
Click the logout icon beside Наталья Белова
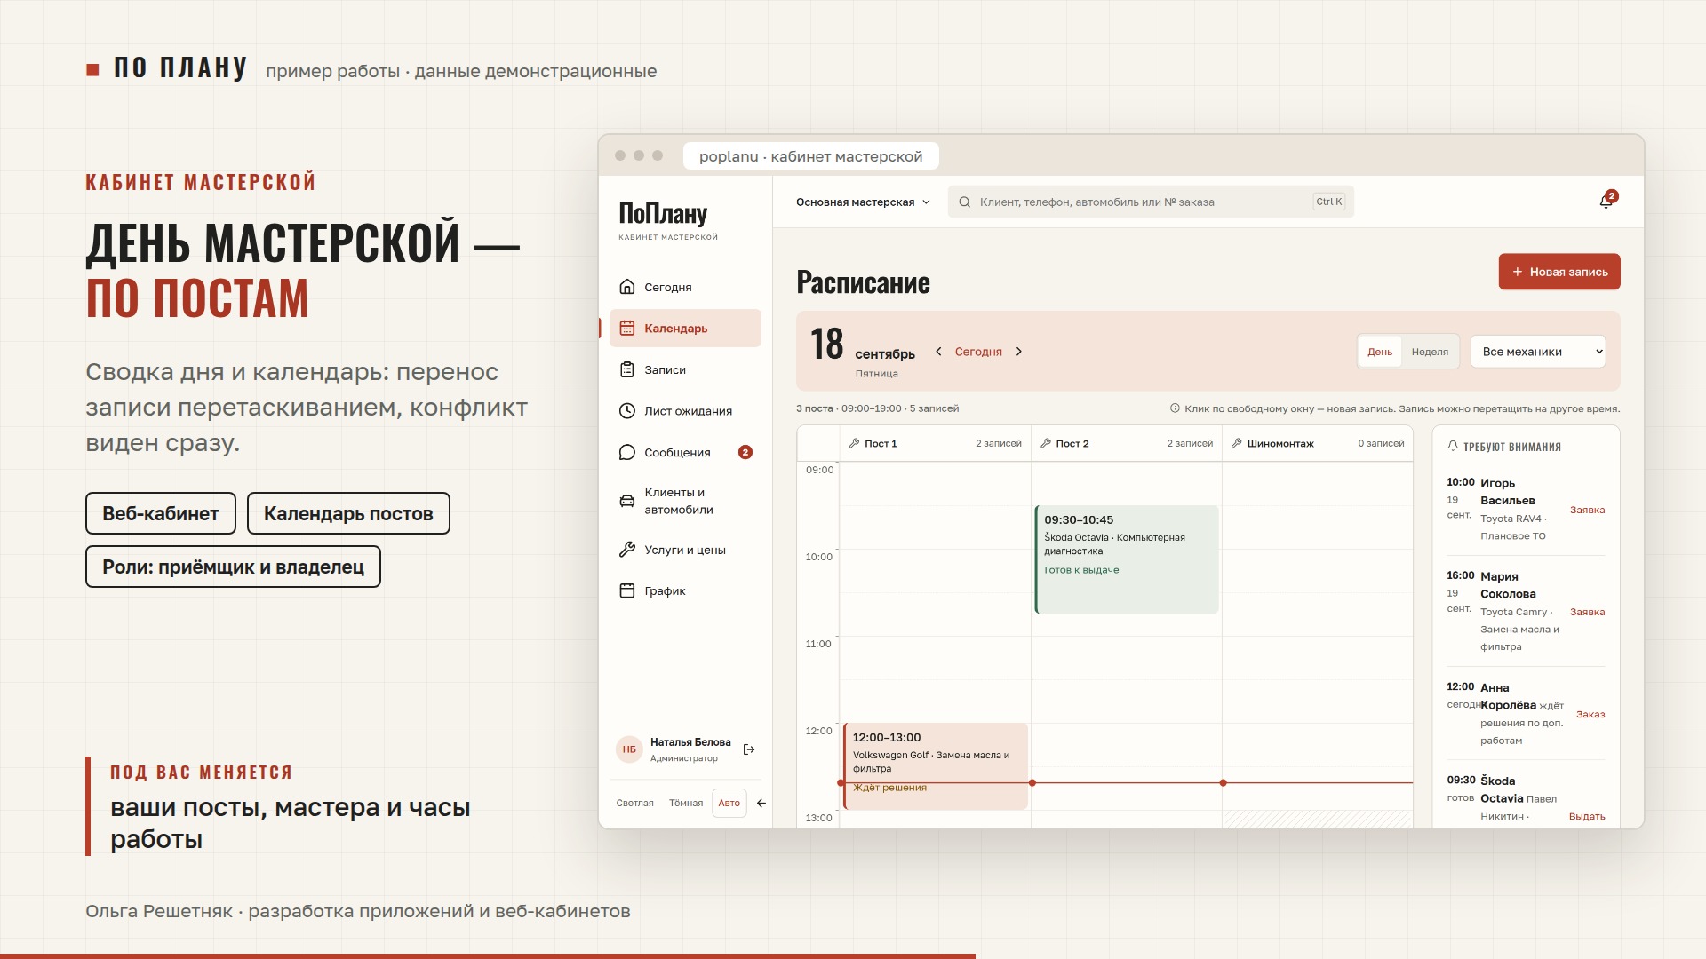point(749,749)
